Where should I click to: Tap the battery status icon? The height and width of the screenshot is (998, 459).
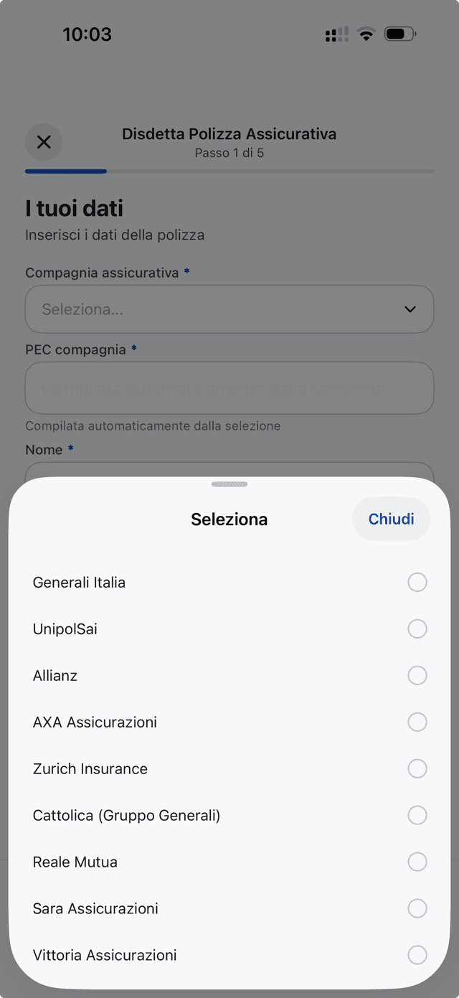tap(400, 34)
